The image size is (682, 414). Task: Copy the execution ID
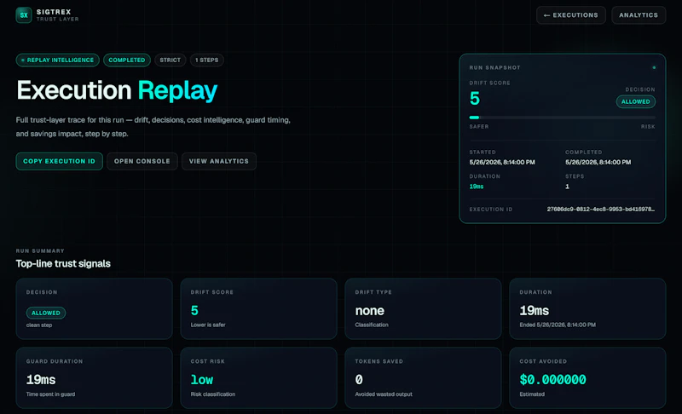(59, 161)
